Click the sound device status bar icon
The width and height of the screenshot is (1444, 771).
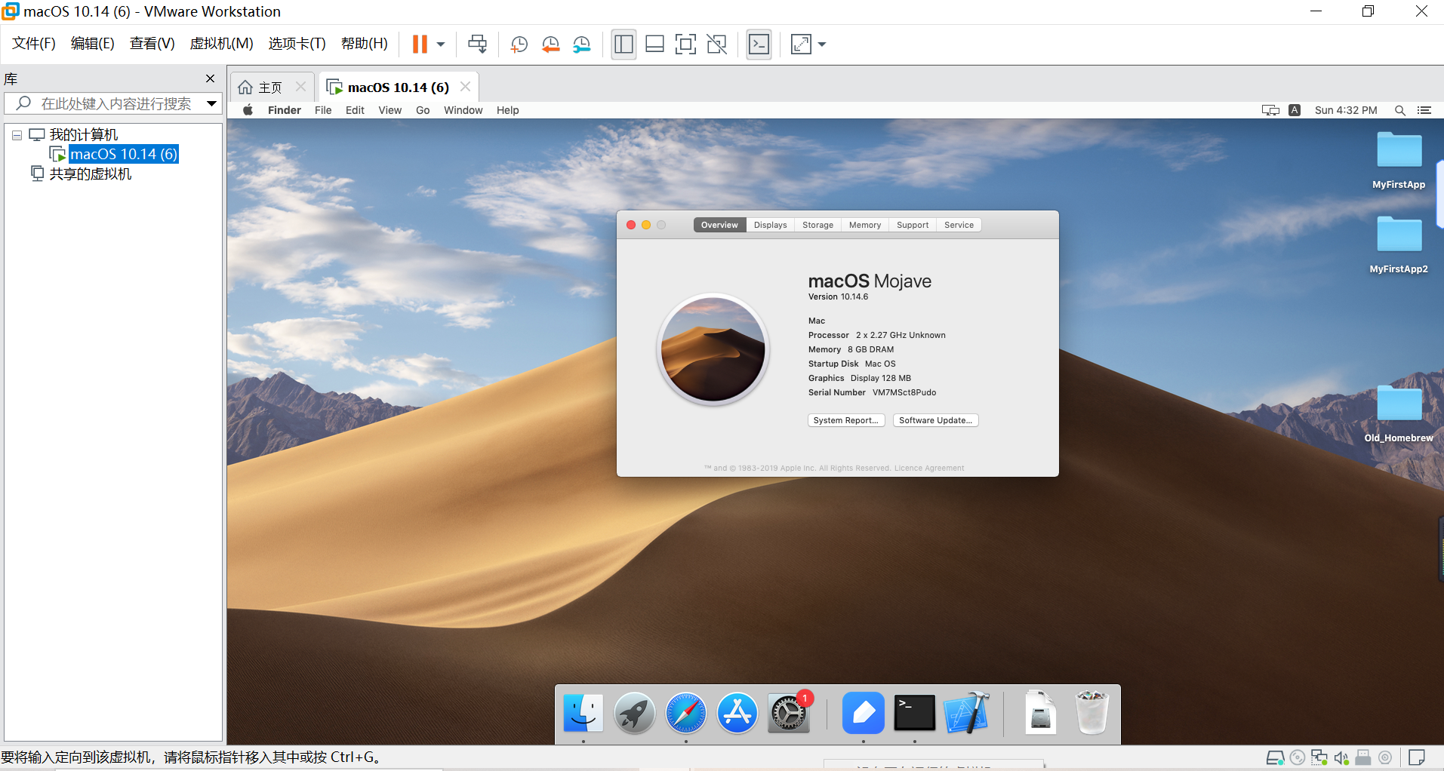(1341, 757)
